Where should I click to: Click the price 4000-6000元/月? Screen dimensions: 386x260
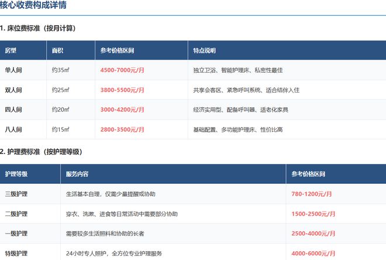point(313,254)
